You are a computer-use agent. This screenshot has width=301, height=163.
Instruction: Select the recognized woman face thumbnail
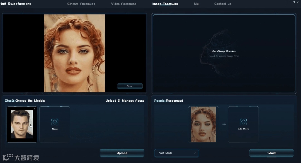tap(203, 124)
